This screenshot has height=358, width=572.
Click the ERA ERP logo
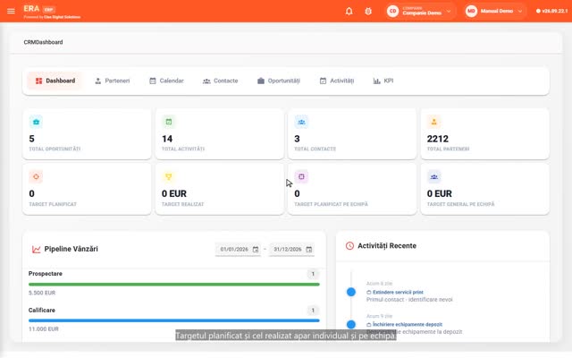39,9
